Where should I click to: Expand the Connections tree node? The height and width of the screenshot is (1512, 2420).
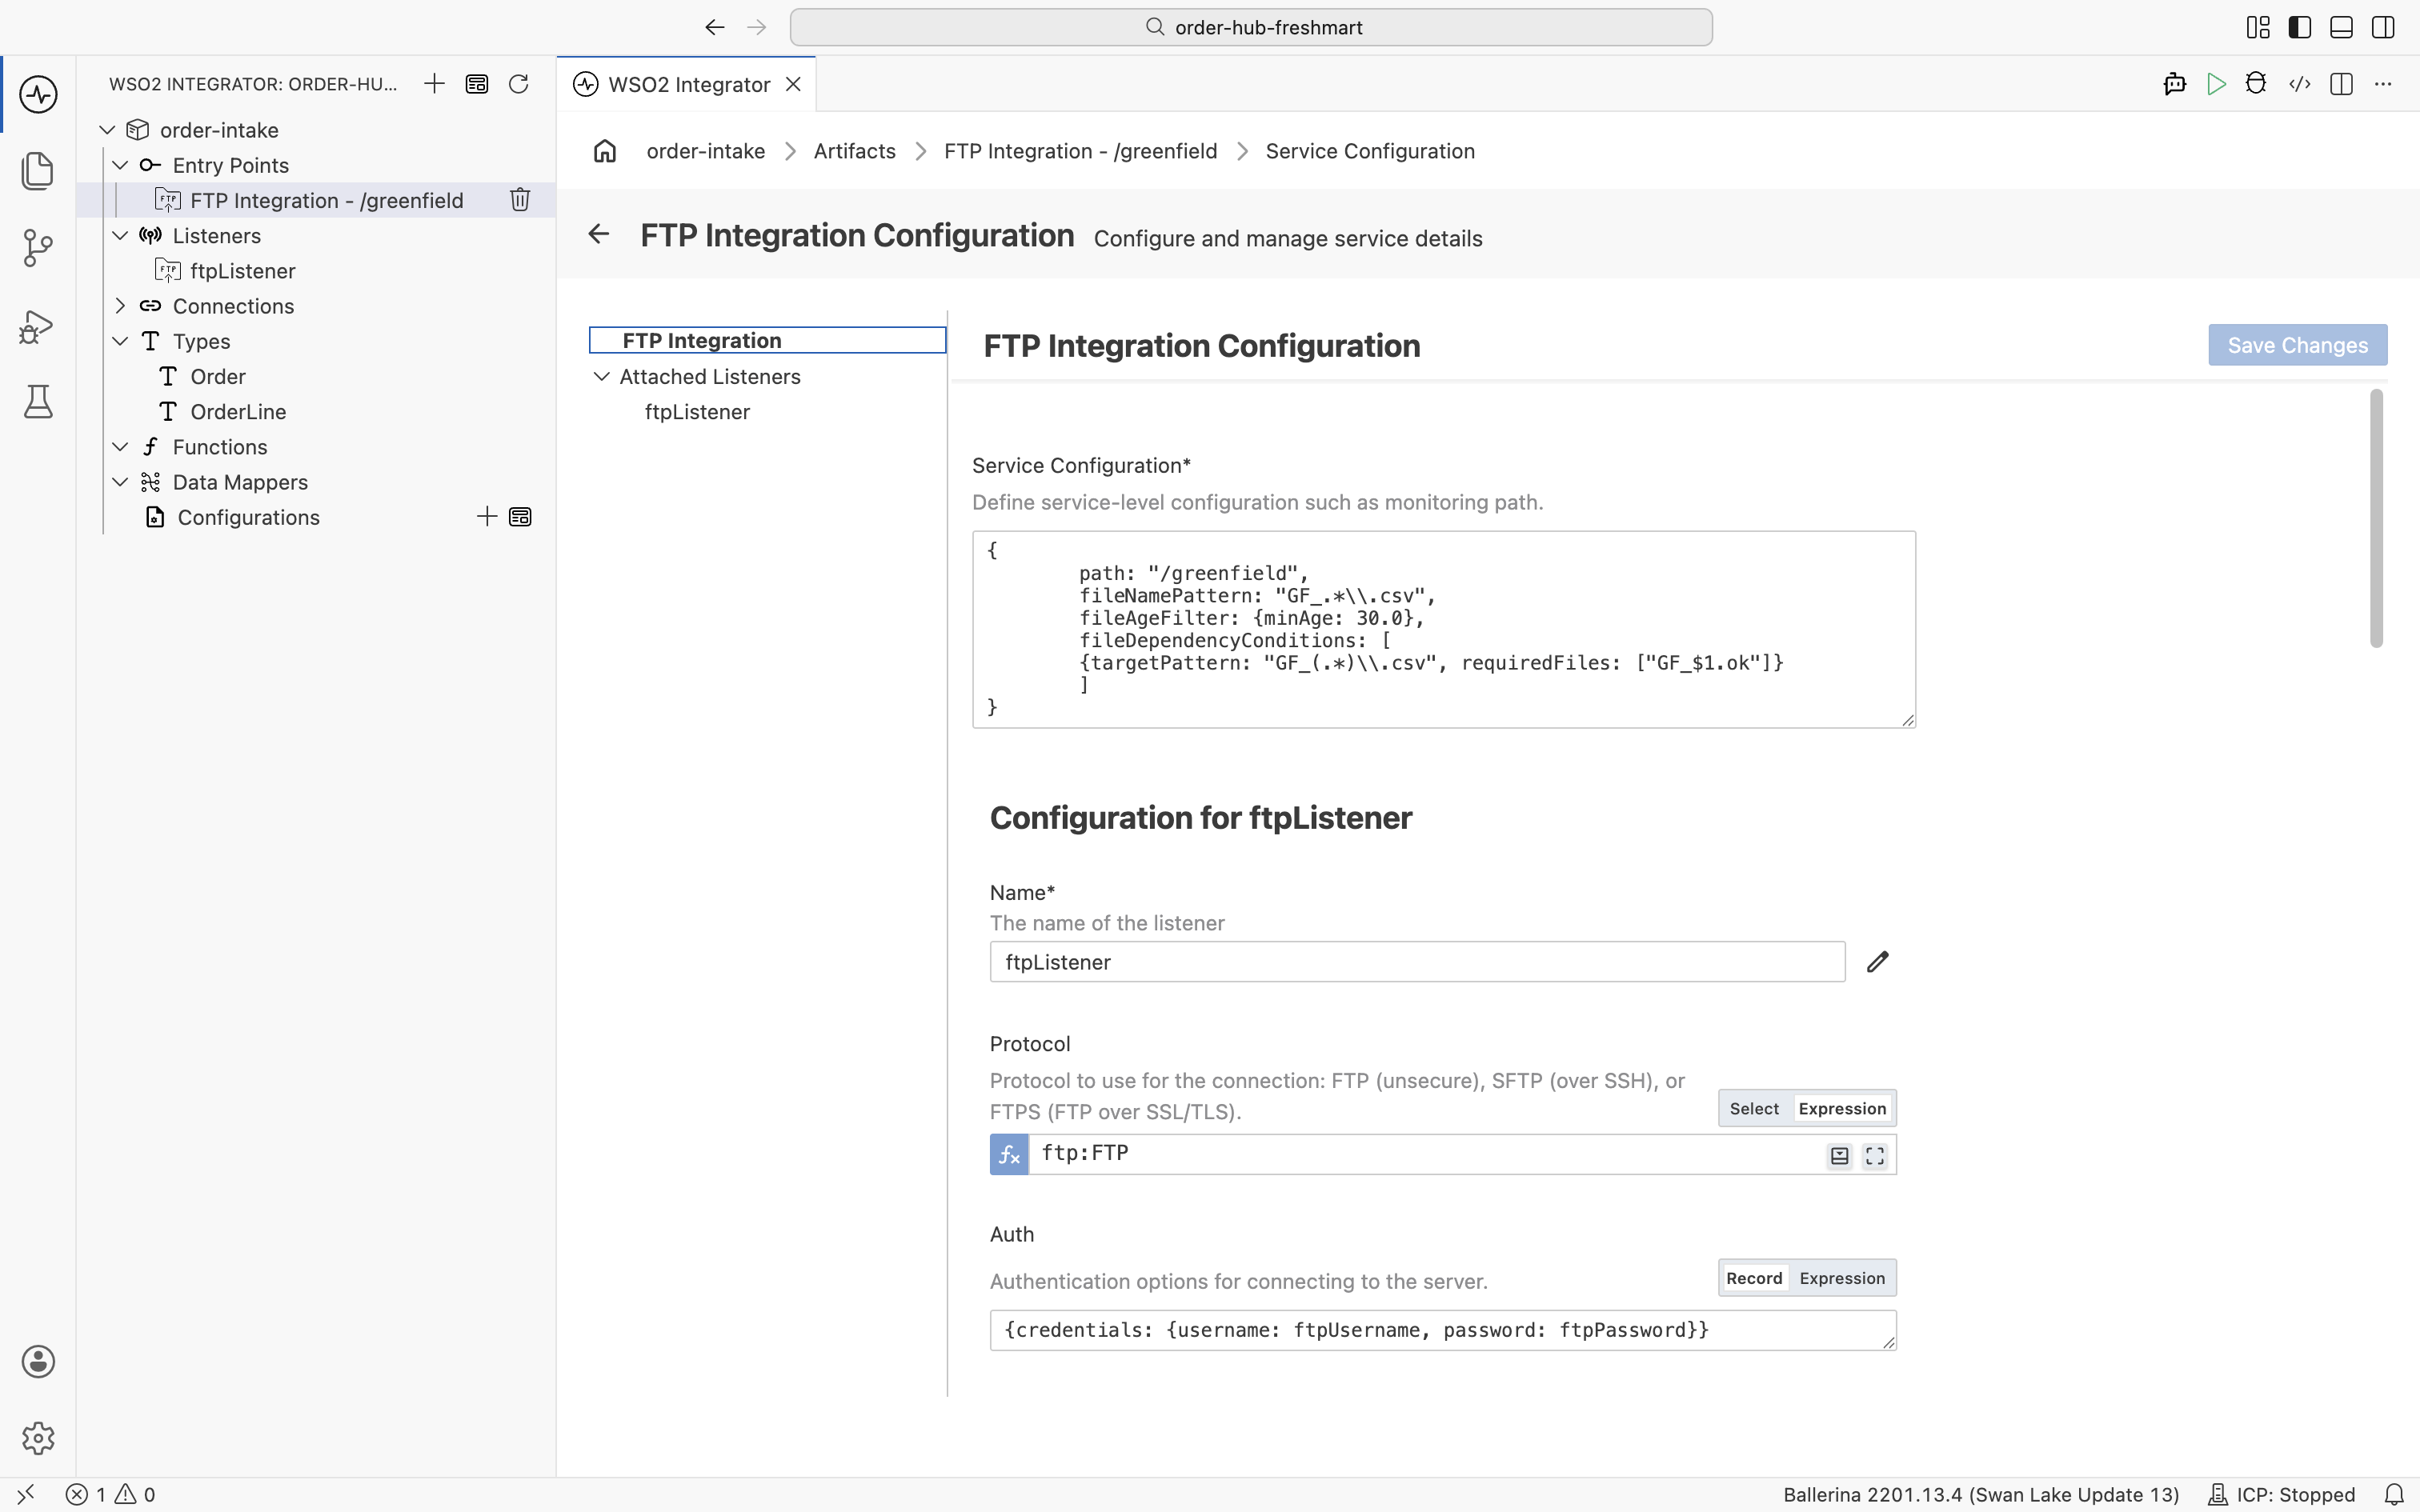[120, 306]
